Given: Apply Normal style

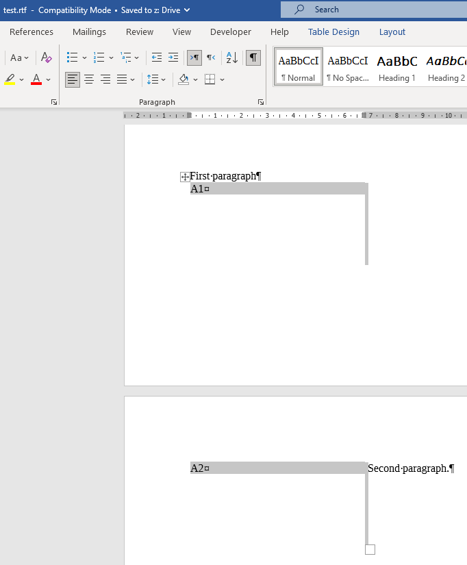Looking at the screenshot, I should (299, 66).
